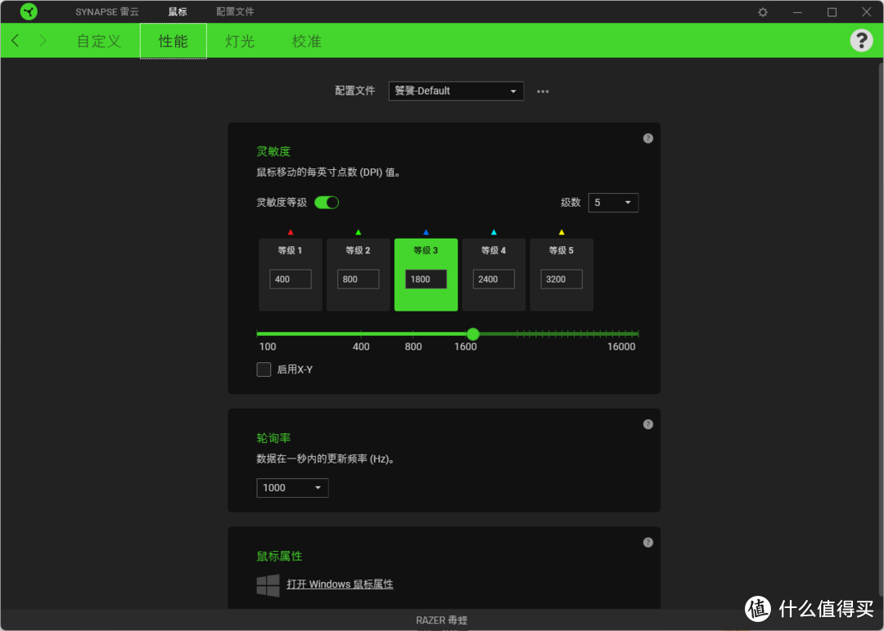Screen dimensions: 884x631
Task: Switch to 校准 tab
Action: pos(306,41)
